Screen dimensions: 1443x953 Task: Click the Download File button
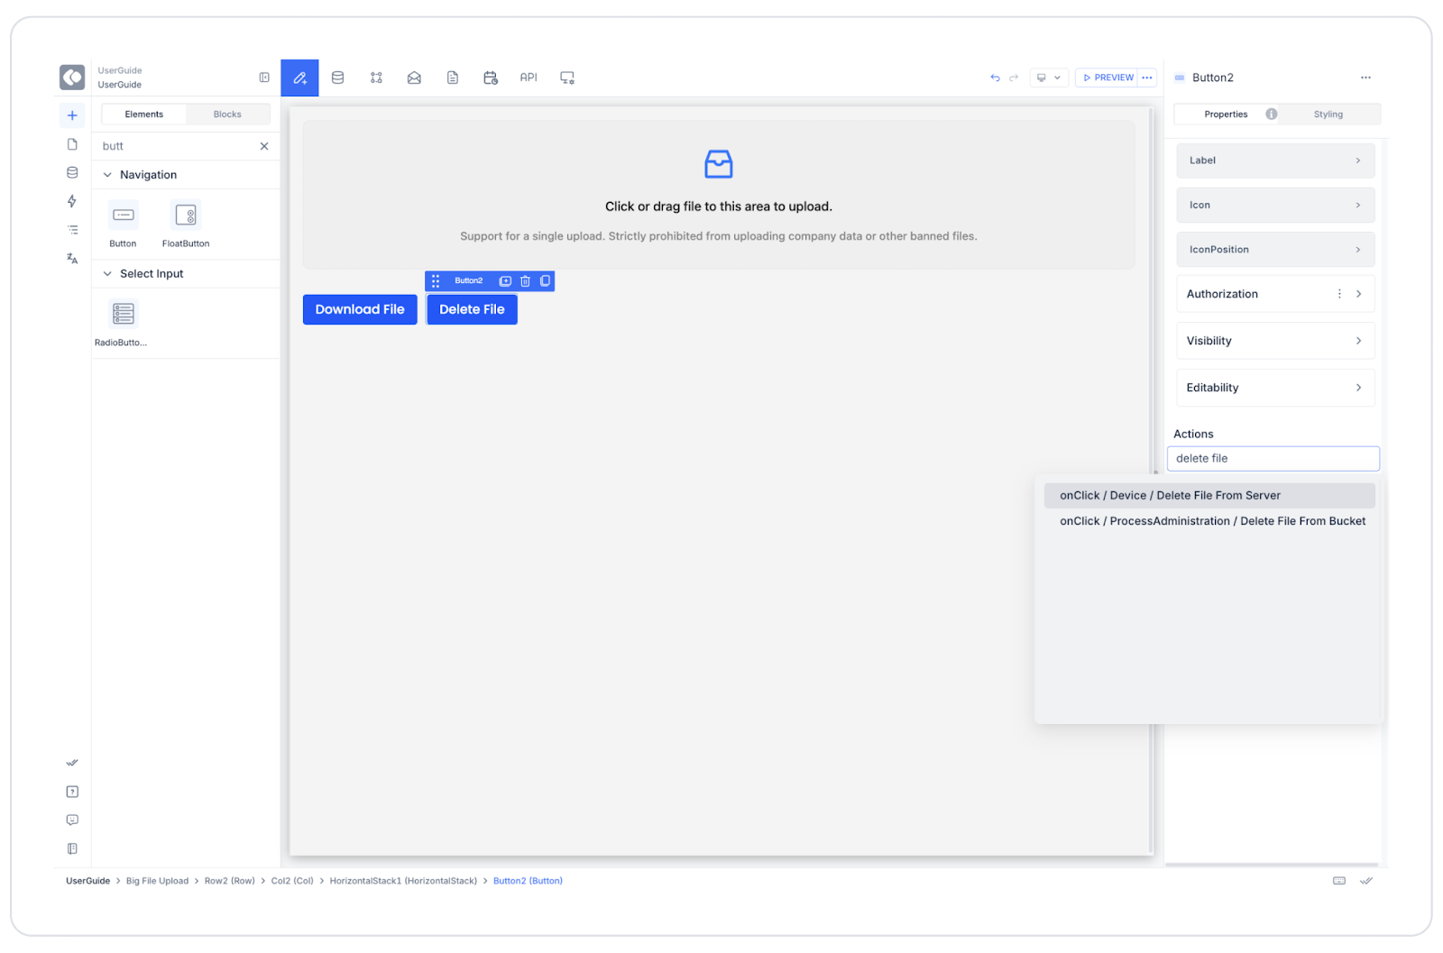360,309
